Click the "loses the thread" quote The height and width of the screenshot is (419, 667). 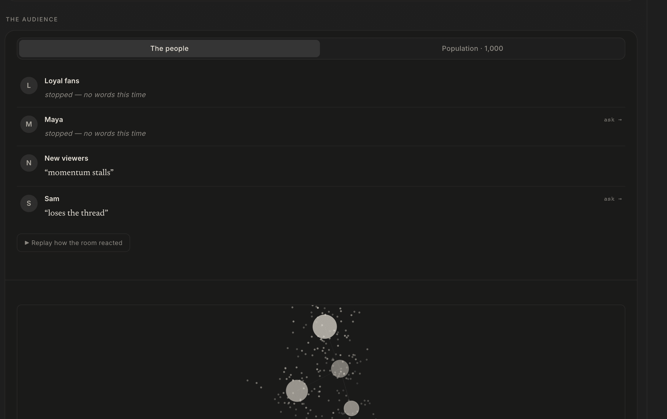[x=76, y=213]
